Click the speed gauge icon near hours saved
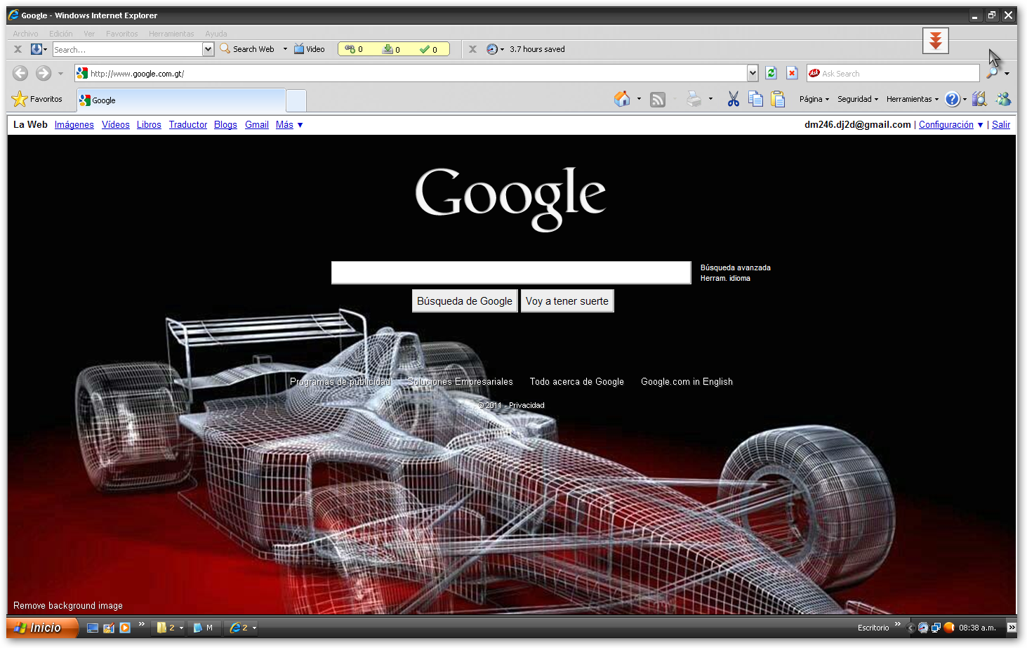The height and width of the screenshot is (648, 1027). 492,49
